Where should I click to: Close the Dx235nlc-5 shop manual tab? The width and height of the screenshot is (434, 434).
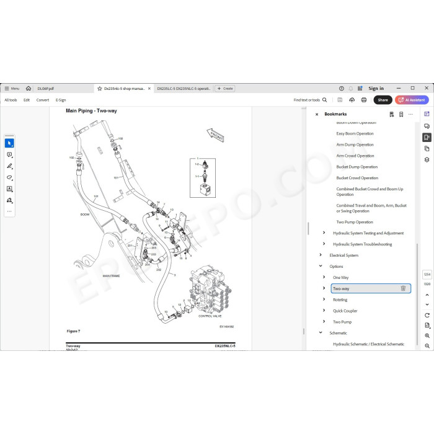tap(149, 89)
